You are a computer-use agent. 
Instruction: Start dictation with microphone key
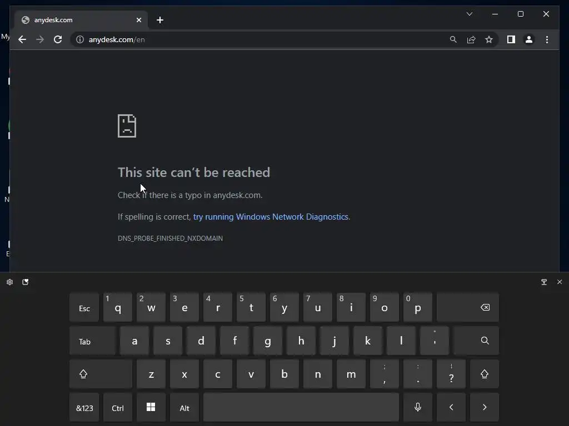pos(418,408)
